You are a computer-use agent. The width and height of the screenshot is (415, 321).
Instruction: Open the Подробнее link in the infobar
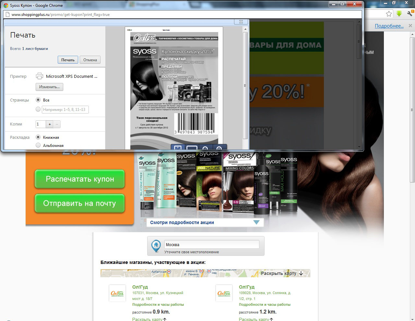(389, 26)
